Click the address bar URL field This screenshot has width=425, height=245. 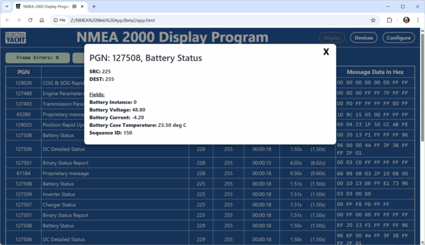(210, 20)
